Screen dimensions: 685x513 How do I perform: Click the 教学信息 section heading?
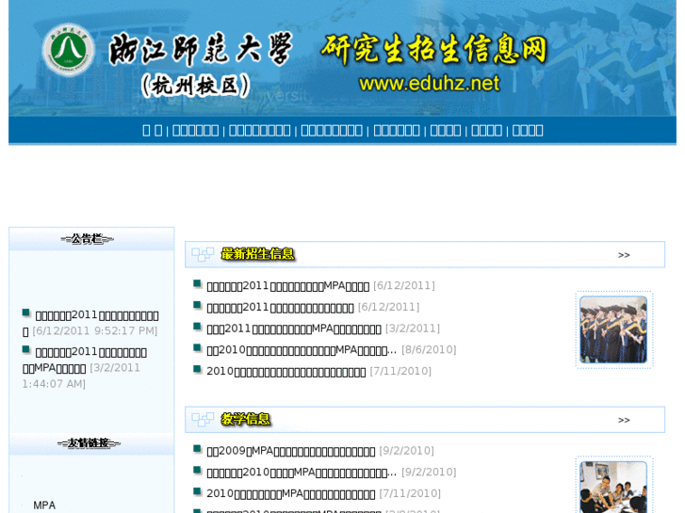[x=246, y=419]
